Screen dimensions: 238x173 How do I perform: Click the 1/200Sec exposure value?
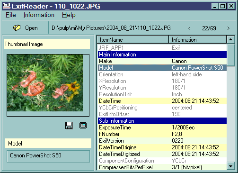(183, 127)
